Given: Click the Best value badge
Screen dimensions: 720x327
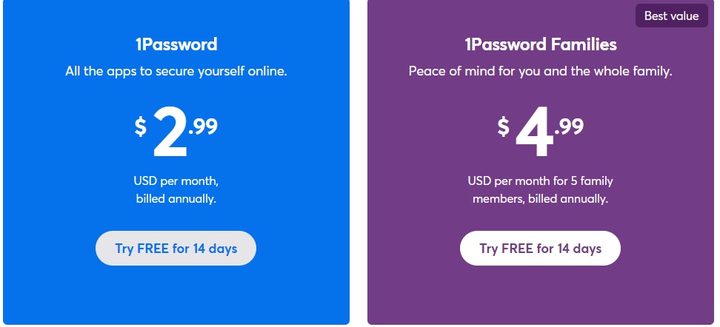Looking at the screenshot, I should pyautogui.click(x=671, y=16).
